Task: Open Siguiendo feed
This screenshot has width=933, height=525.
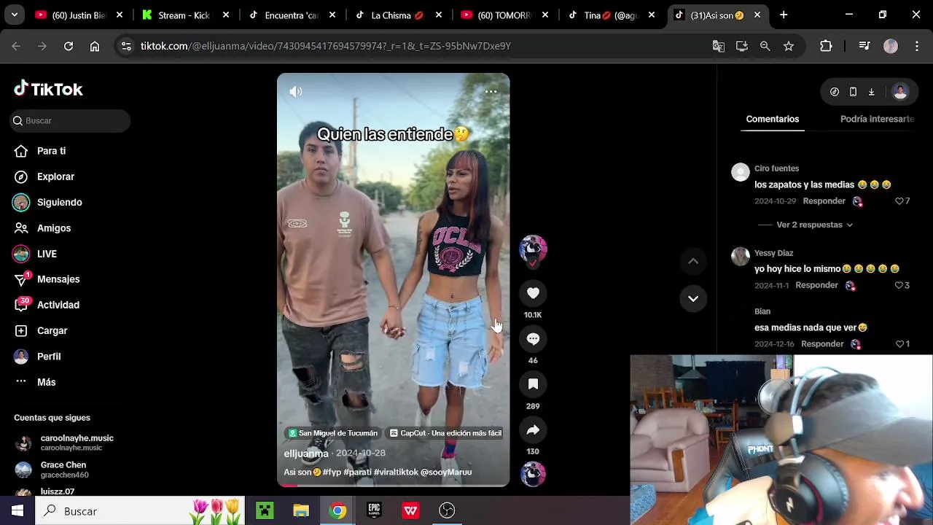Action: (x=59, y=203)
